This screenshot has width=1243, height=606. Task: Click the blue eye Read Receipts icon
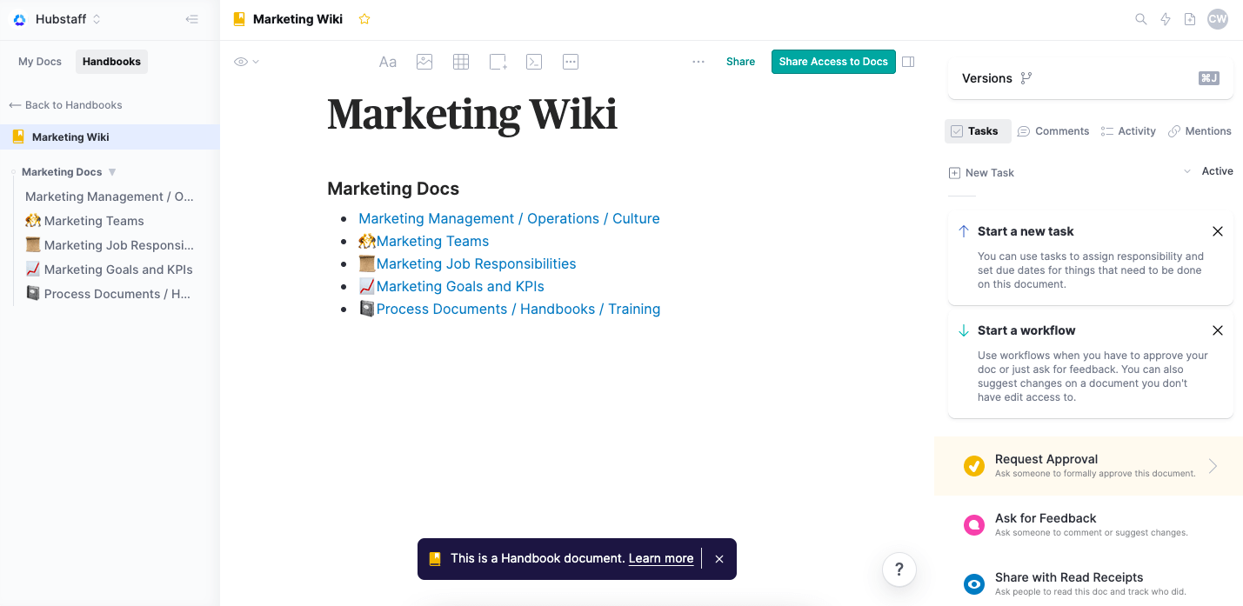tap(974, 584)
